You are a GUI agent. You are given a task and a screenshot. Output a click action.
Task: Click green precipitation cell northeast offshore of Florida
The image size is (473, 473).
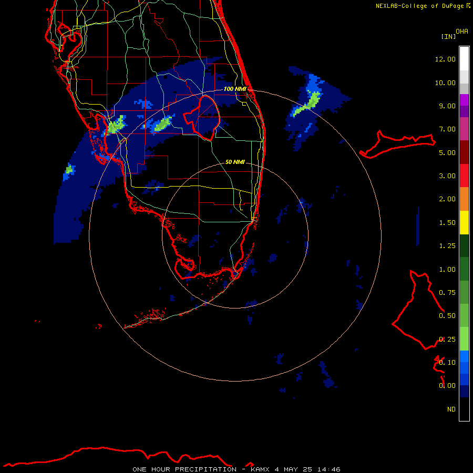pos(307,105)
